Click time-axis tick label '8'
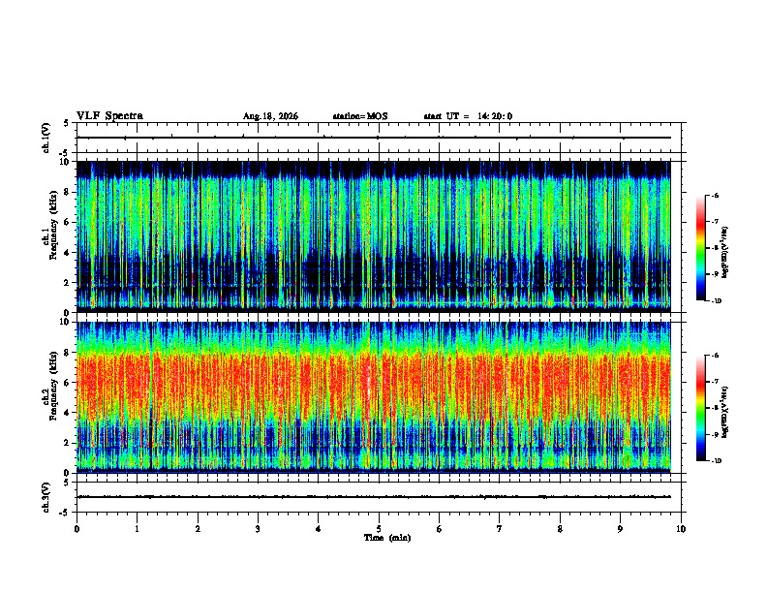Image resolution: width=767 pixels, height=593 pixels. pos(560,529)
